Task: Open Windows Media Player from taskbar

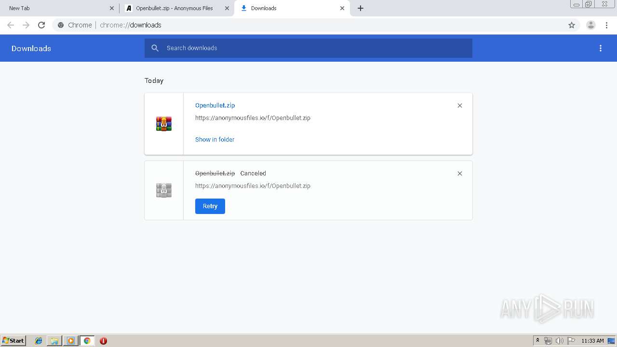Action: [70, 341]
